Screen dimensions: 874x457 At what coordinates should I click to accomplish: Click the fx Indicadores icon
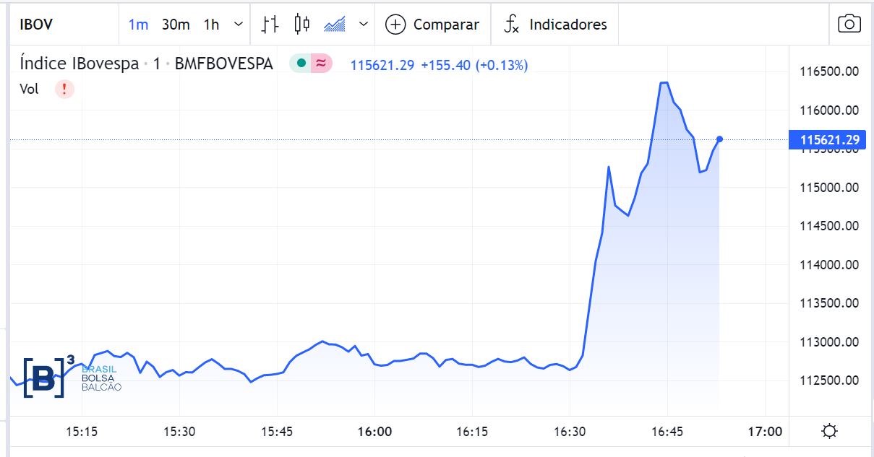point(511,25)
